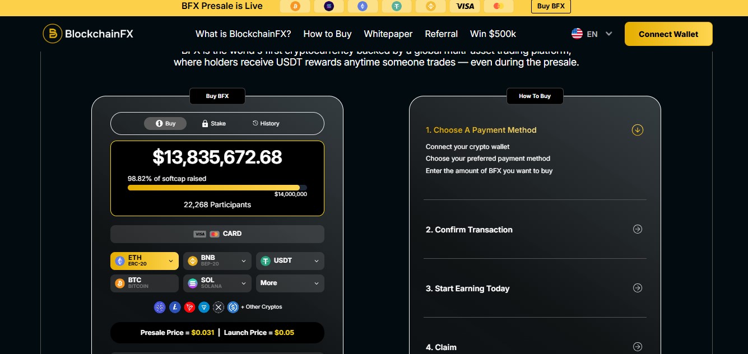
Task: Click the Toncoin icon below the payment options
Action: coord(204,307)
